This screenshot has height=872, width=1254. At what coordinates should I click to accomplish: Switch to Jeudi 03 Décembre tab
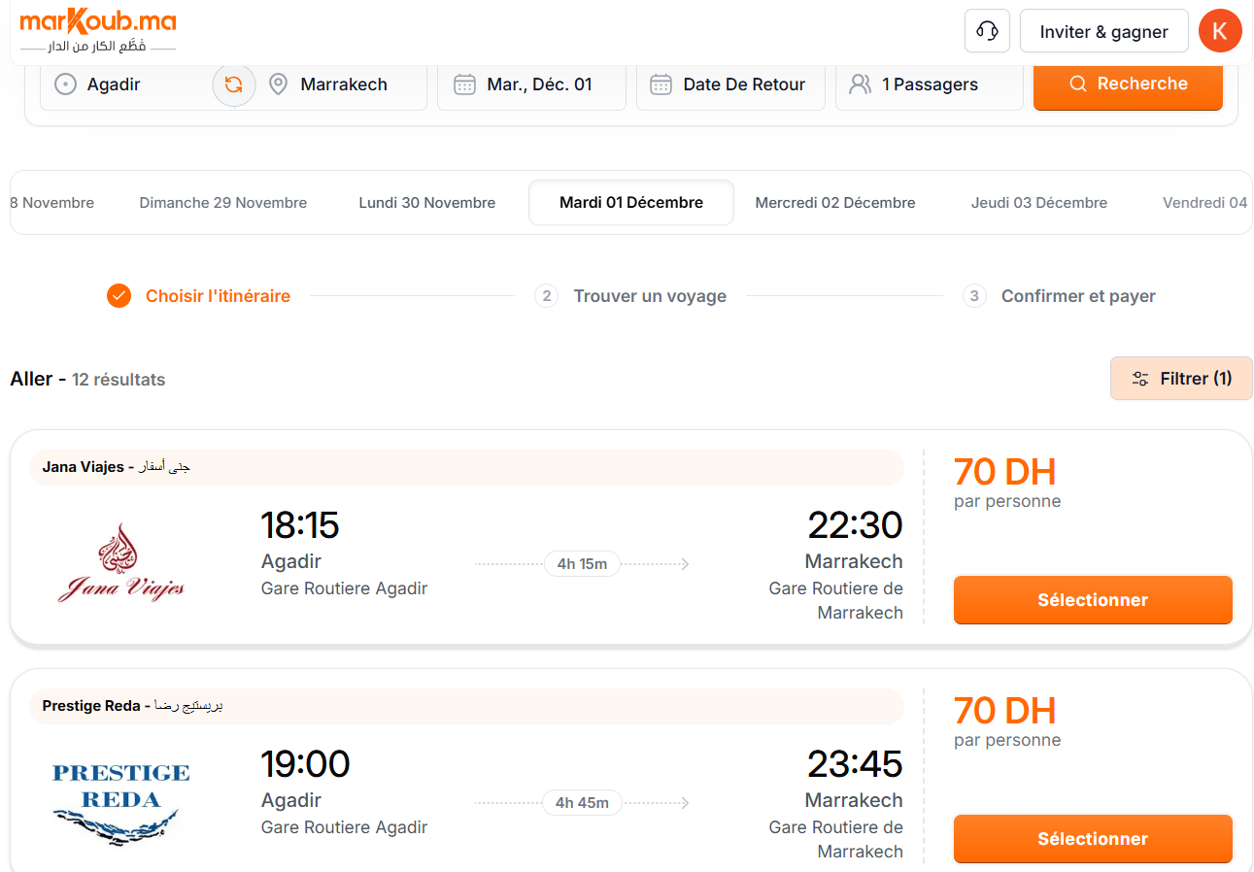point(1039,203)
